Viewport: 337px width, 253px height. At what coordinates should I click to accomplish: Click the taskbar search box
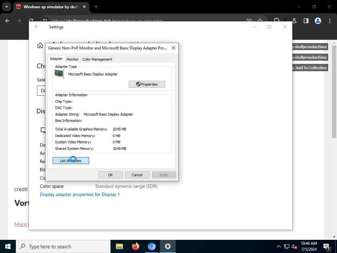click(x=63, y=246)
